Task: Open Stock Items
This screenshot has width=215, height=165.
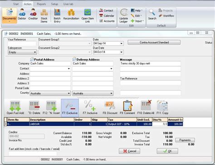Action: click(x=44, y=16)
